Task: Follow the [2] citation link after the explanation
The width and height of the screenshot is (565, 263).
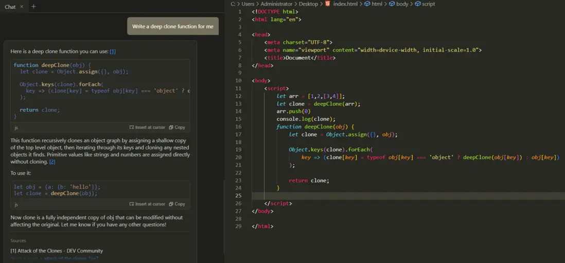Action: pos(52,162)
